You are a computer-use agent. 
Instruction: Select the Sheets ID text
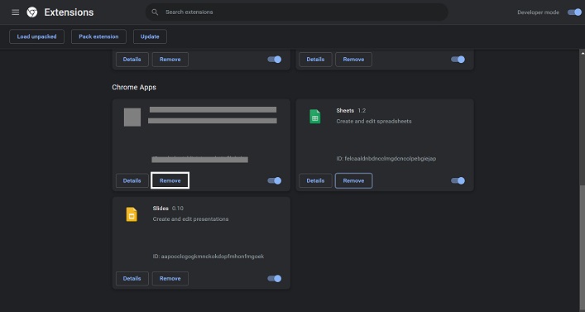(x=386, y=159)
